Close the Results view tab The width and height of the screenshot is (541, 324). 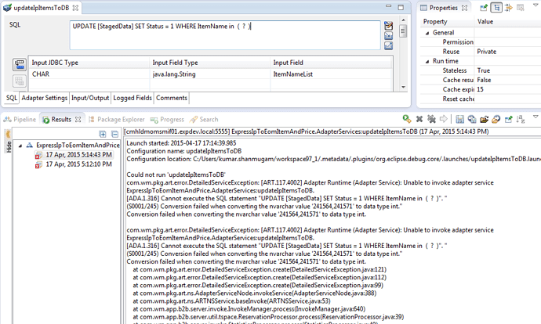coord(78,120)
